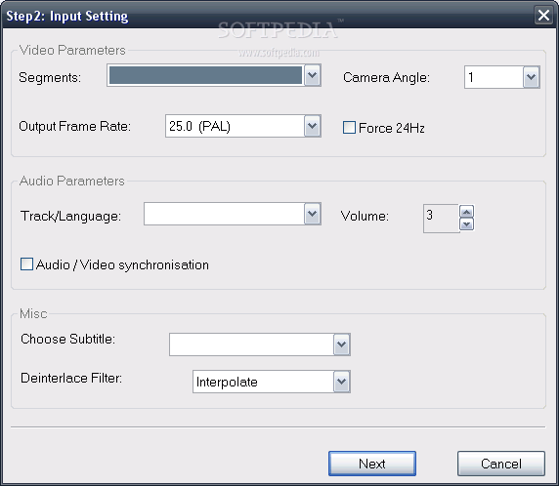
Task: Expand the Deinterlace Filter dropdown
Action: click(341, 382)
